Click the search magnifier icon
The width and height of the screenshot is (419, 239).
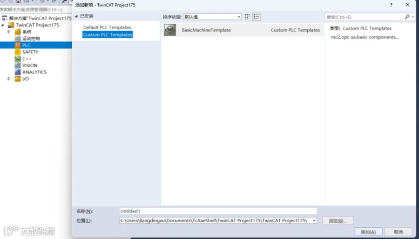[407, 17]
